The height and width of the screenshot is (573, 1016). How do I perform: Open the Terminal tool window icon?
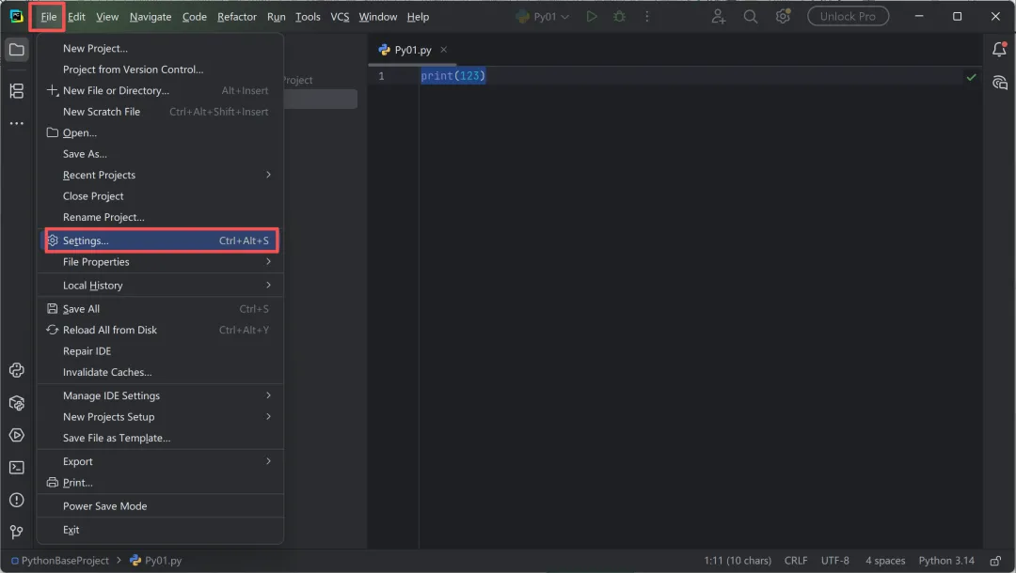(17, 468)
